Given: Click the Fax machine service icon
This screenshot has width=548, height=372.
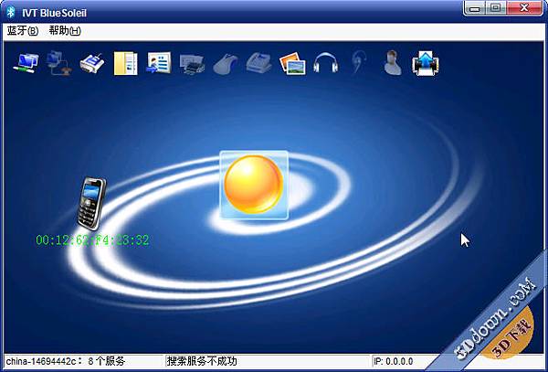Looking at the screenshot, I should pyautogui.click(x=259, y=63).
